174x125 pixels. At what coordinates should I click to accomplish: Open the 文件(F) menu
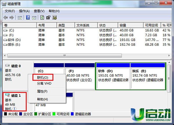(10, 11)
